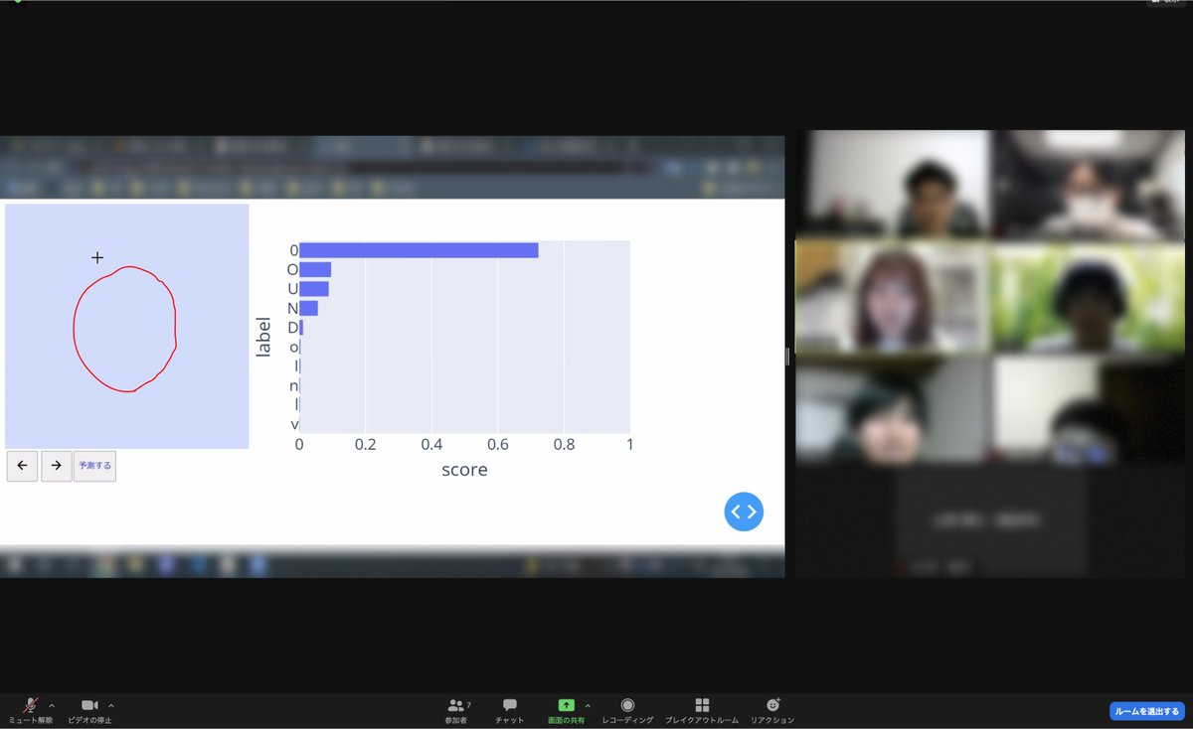Screen dimensions: 1193x729
Task: Select the top-right participant video with the mask
Action: [x=1089, y=184]
